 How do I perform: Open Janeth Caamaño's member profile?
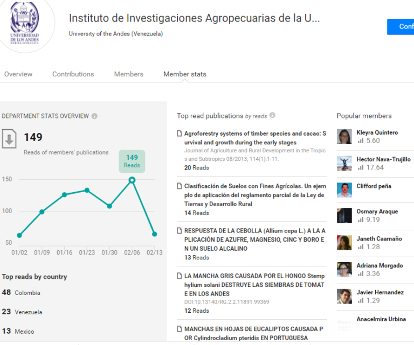pyautogui.click(x=379, y=238)
